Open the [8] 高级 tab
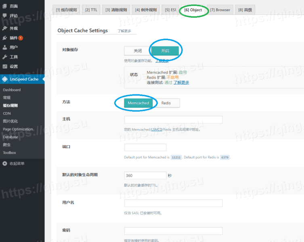Viewport: 304px width, 242px height. click(x=245, y=10)
